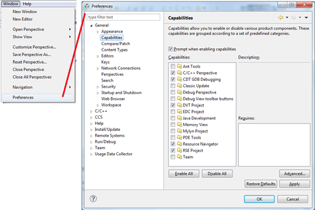
Task: Open the Advanced... settings button
Action: click(x=294, y=173)
